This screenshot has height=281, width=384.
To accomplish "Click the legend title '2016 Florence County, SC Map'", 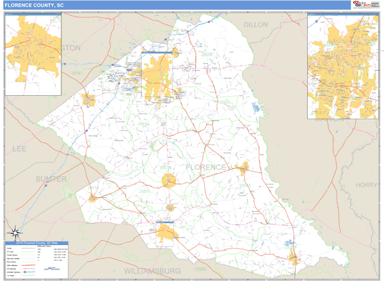I will pyautogui.click(x=36, y=243).
